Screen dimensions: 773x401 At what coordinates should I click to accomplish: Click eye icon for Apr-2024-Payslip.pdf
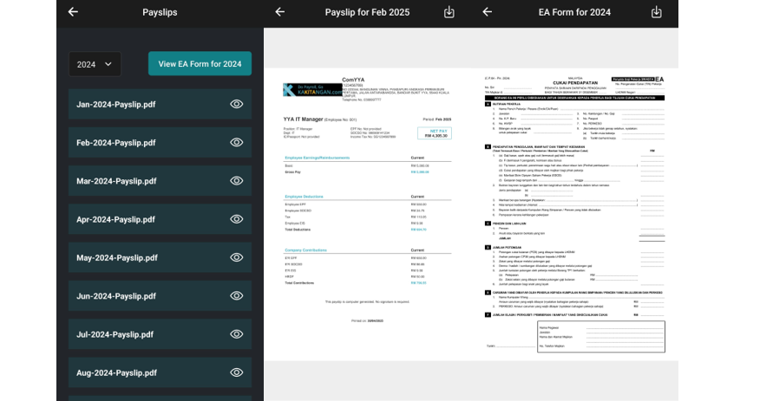pyautogui.click(x=236, y=219)
